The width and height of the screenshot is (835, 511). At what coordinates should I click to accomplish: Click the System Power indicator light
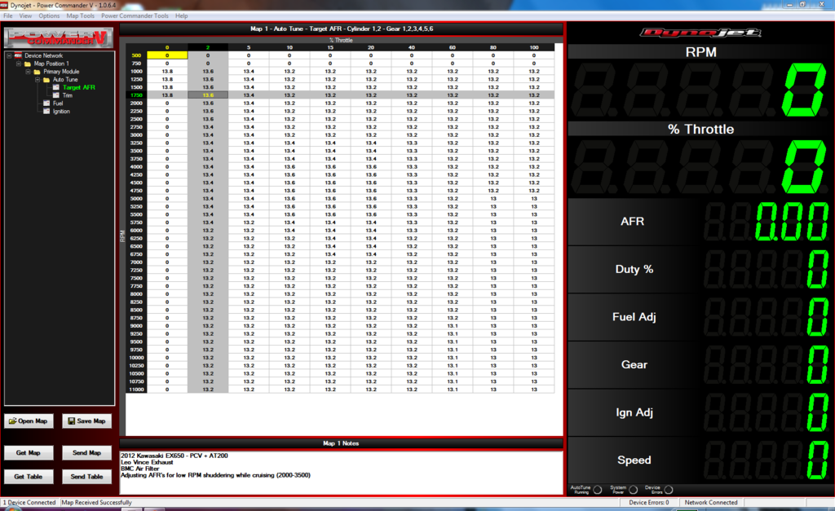click(633, 490)
